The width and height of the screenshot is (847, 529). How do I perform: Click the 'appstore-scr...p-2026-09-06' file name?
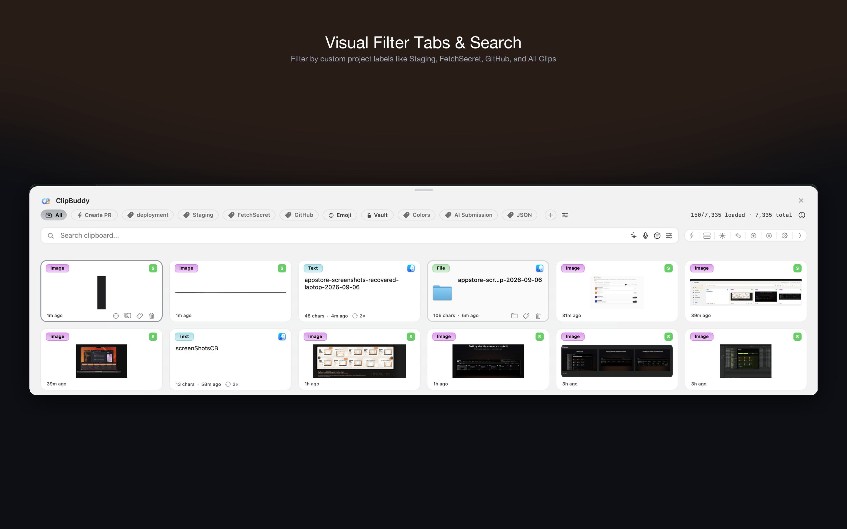click(500, 280)
